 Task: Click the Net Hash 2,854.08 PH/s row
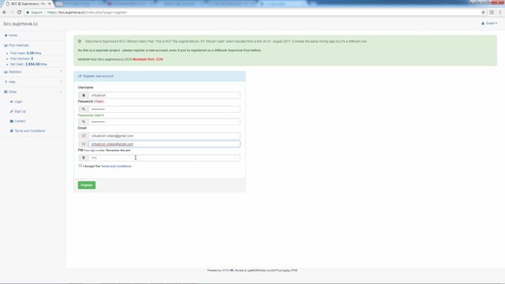(28, 65)
